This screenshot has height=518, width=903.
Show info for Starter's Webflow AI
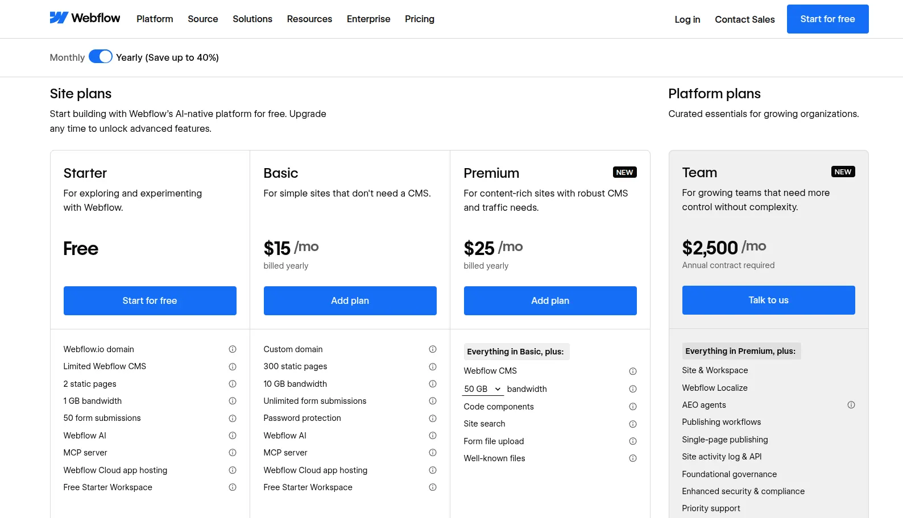tap(233, 436)
